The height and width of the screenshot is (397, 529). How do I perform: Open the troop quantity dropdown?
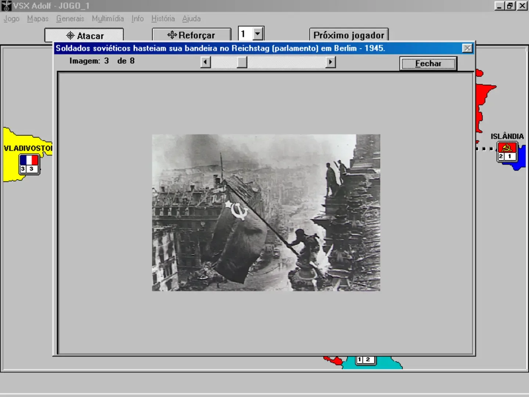tap(257, 33)
